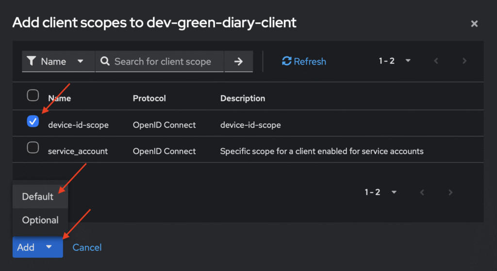Screen dimensions: 497x271
Task: Click the blue Add dropdown button
Action: [x=37, y=248]
